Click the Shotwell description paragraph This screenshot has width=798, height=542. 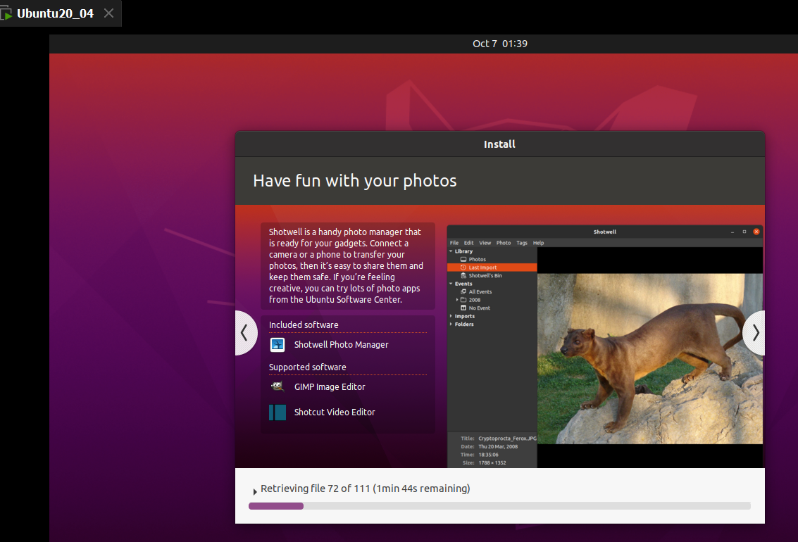pos(346,266)
